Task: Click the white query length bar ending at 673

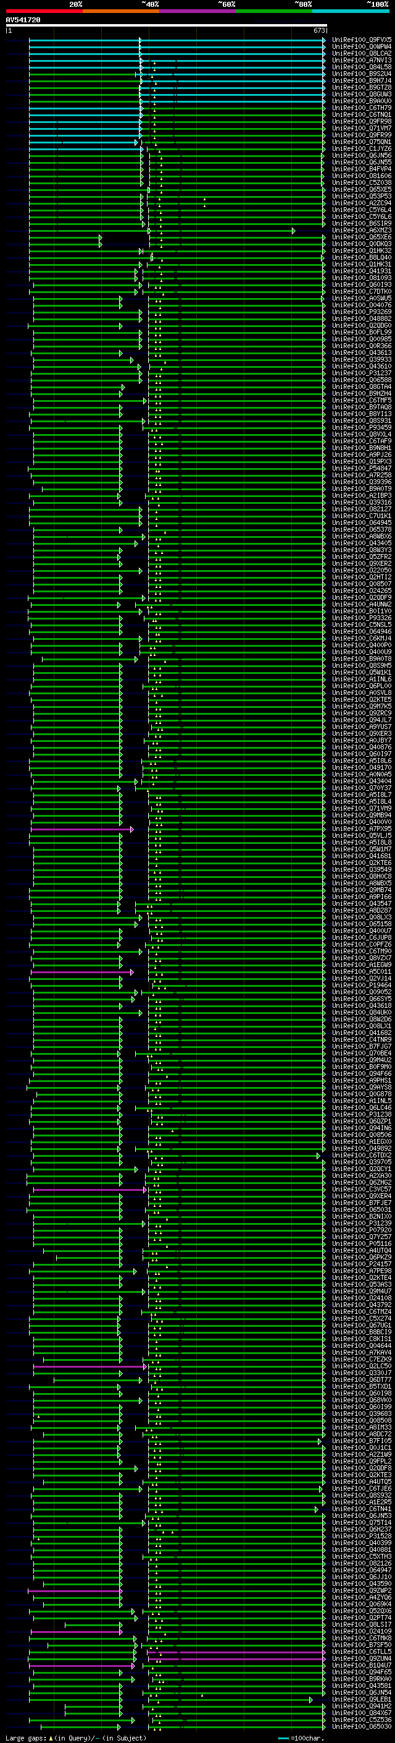Action: [166, 26]
